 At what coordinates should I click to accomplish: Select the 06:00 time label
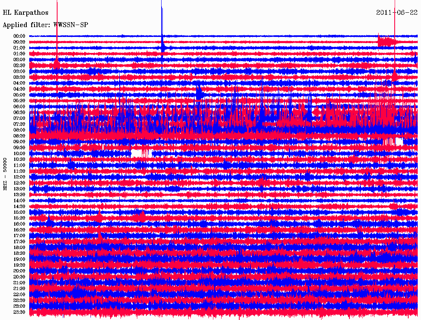pyautogui.click(x=19, y=106)
